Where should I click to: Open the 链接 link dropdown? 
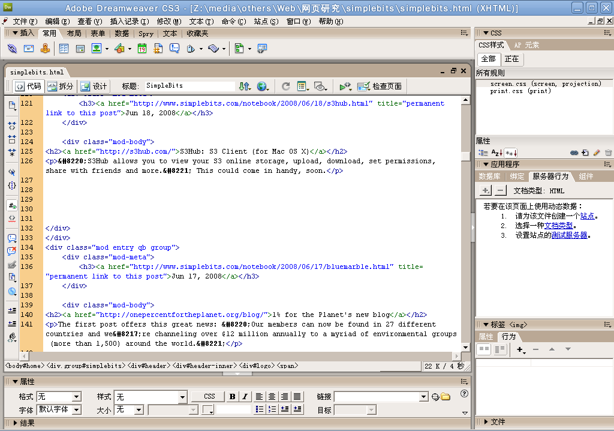click(x=424, y=397)
